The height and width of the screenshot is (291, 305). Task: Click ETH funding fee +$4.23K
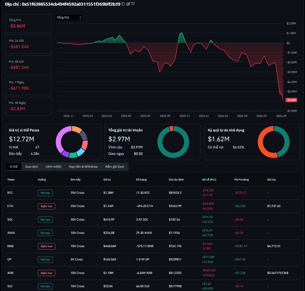[240, 206]
